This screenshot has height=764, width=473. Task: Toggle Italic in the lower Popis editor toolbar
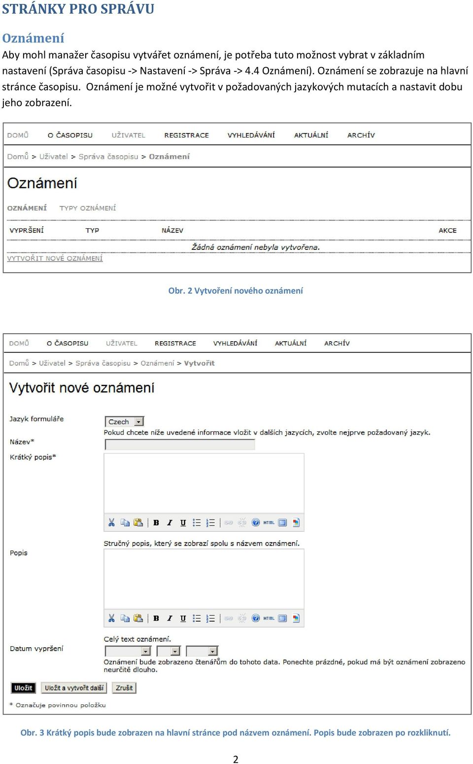169,618
